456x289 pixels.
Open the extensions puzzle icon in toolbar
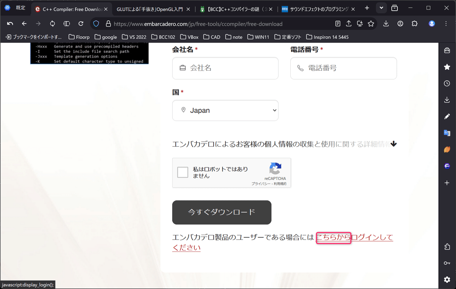[415, 24]
